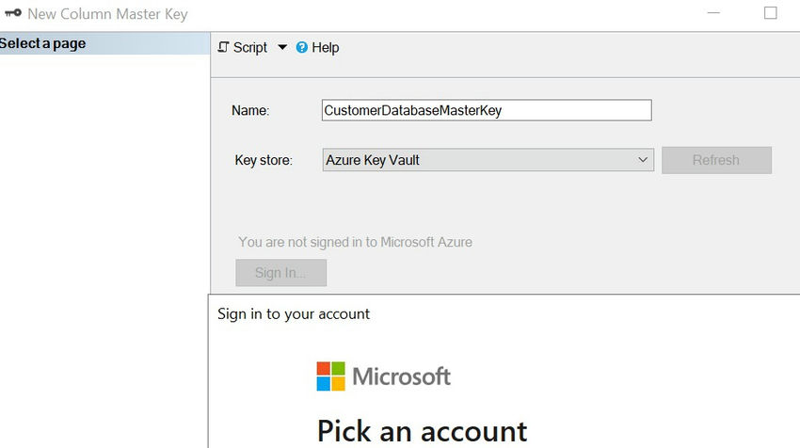Click the Microsoft four-square logo

pyautogui.click(x=330, y=376)
